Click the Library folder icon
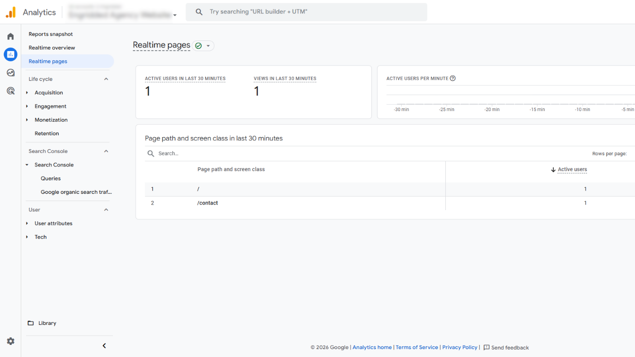Screen dimensions: 635x357 point(30,323)
